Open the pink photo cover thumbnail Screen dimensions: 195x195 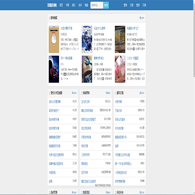point(120,69)
